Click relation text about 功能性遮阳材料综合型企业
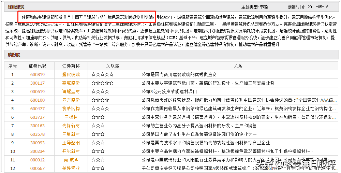 pyautogui.click(x=206, y=143)
